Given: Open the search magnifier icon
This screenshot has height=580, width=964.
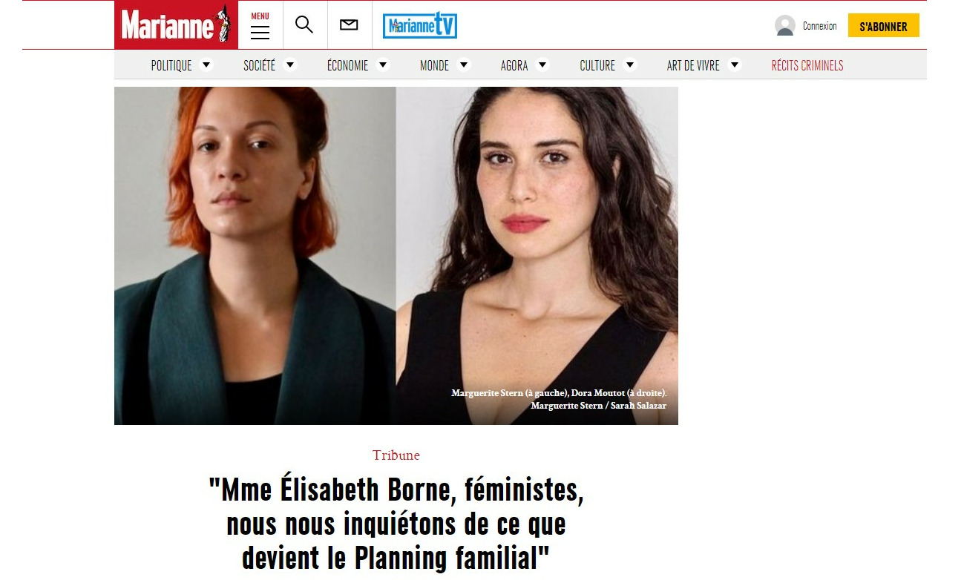Looking at the screenshot, I should 304,24.
